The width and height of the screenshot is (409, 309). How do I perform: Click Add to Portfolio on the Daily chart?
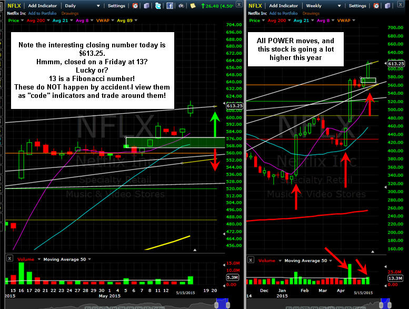pyautogui.click(x=42, y=13)
